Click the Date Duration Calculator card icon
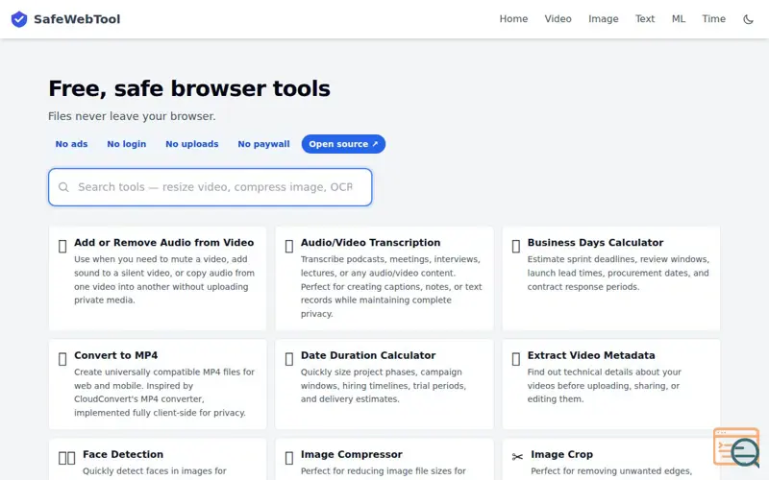The height and width of the screenshot is (480, 769). [289, 359]
